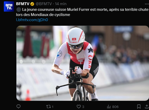Open the @BFMTV handle link
The height and width of the screenshot is (110, 149).
(x=44, y=4)
